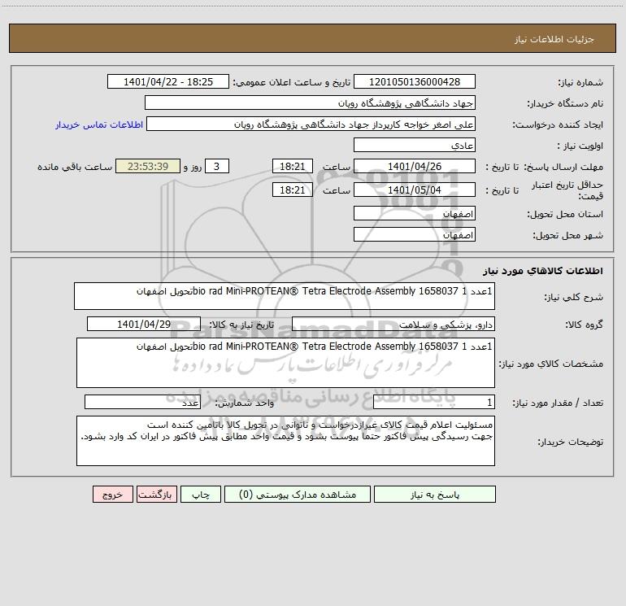
Task: Click the حداقل تاریخ اعتبار قیمت label
Action: click(x=567, y=190)
